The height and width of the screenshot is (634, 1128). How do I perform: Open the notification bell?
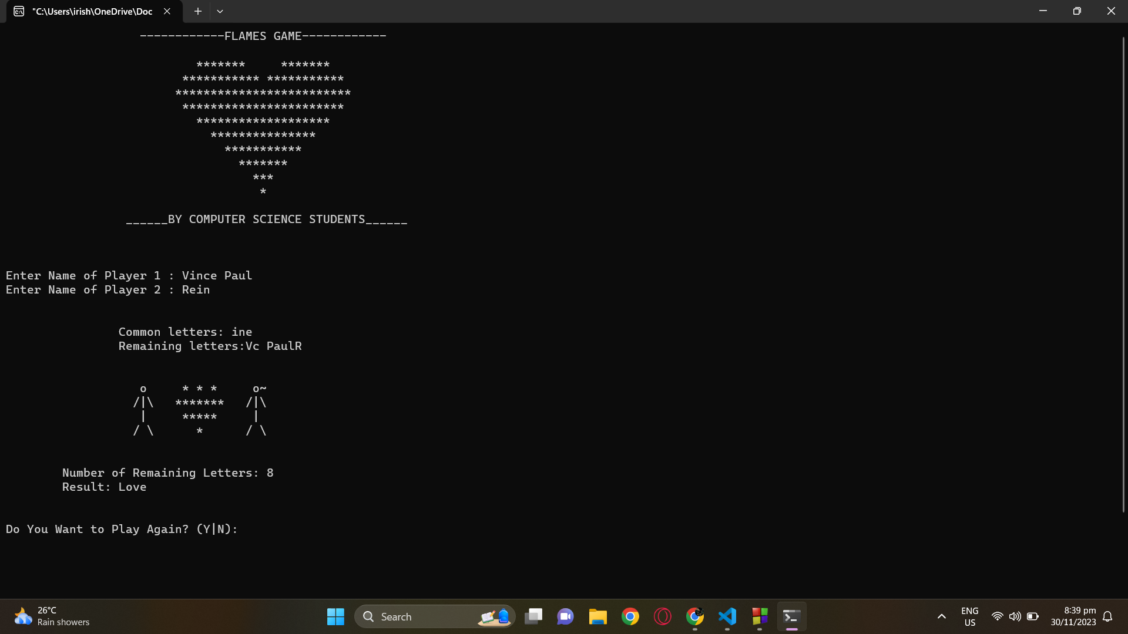coord(1107,616)
